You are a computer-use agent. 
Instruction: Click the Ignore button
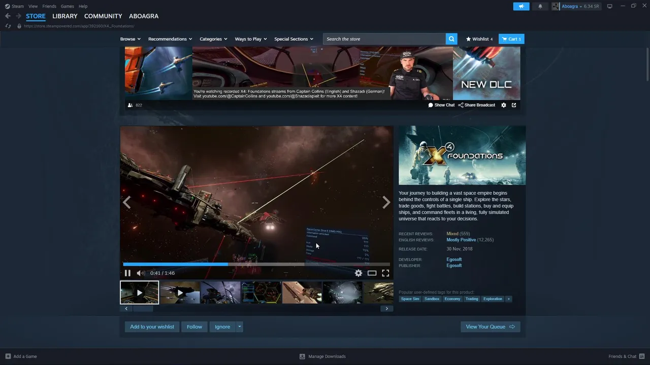[222, 326]
